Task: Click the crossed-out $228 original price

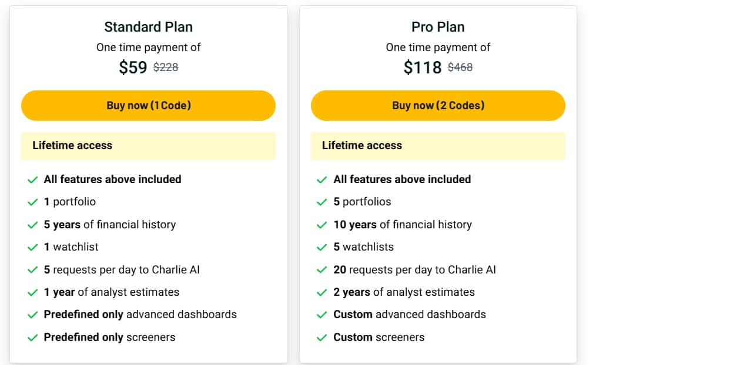Action: (165, 67)
